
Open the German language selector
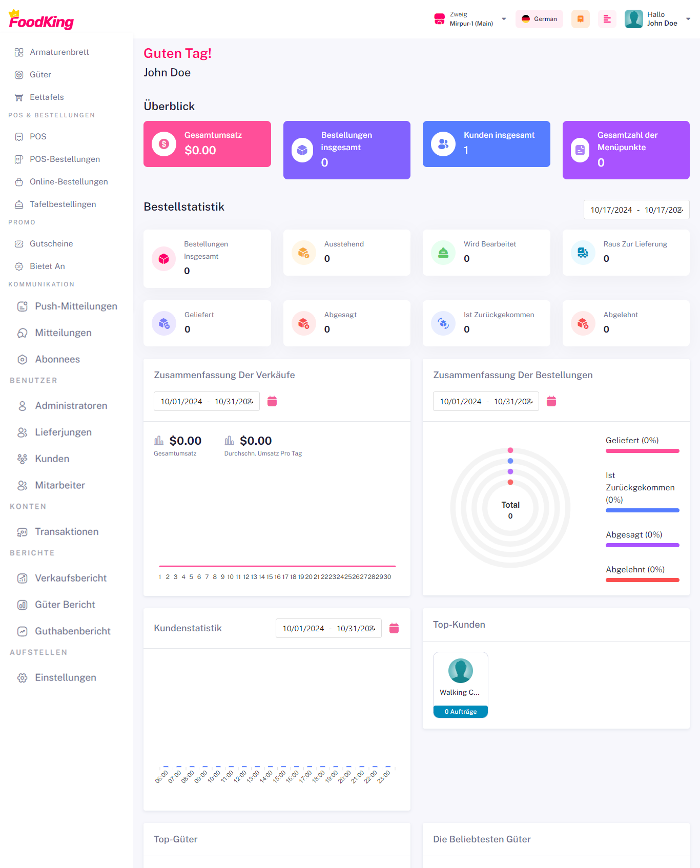pyautogui.click(x=539, y=19)
